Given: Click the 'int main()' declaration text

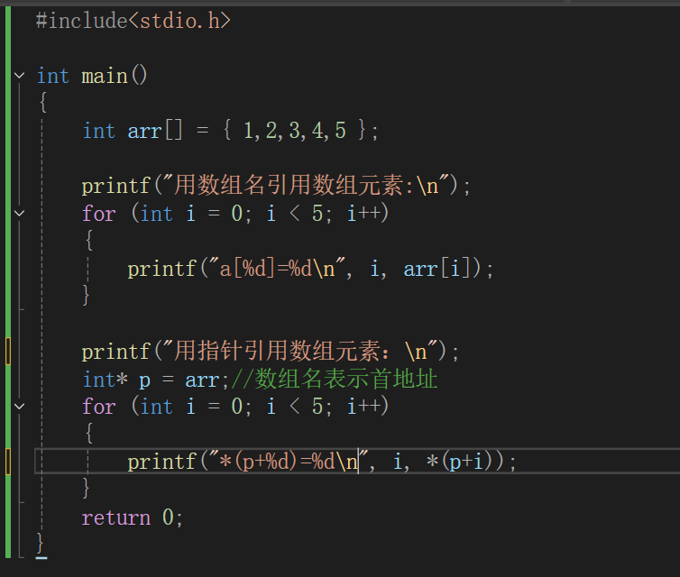Looking at the screenshot, I should tap(92, 76).
